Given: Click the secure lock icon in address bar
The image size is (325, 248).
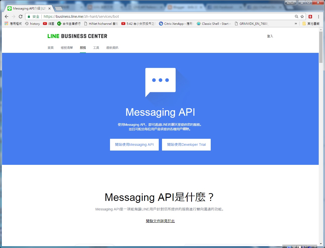Looking at the screenshot, I should (x=29, y=16).
